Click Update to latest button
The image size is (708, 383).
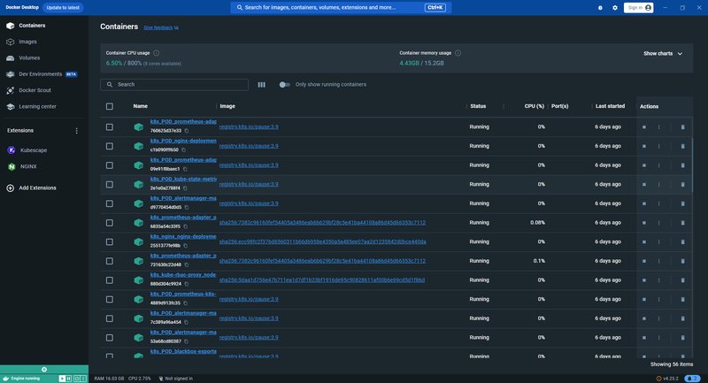[63, 8]
